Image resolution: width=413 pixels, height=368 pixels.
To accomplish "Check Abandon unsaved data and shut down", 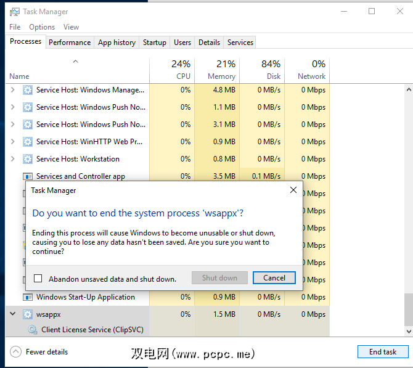I will click(x=38, y=278).
